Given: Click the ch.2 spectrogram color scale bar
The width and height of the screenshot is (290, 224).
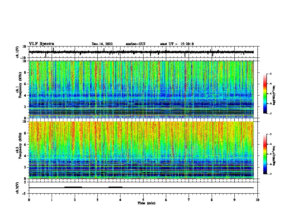Looking at the screenshot, I should click(265, 154).
